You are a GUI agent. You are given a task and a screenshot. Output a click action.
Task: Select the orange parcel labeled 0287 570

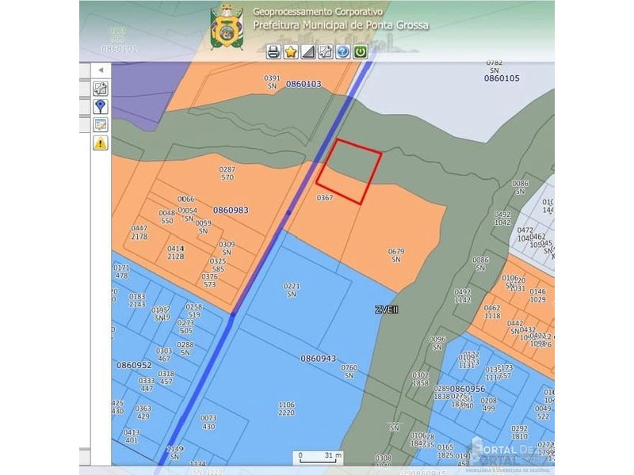227,173
